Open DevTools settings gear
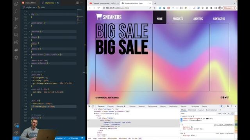250x140 pixels. pos(228,106)
